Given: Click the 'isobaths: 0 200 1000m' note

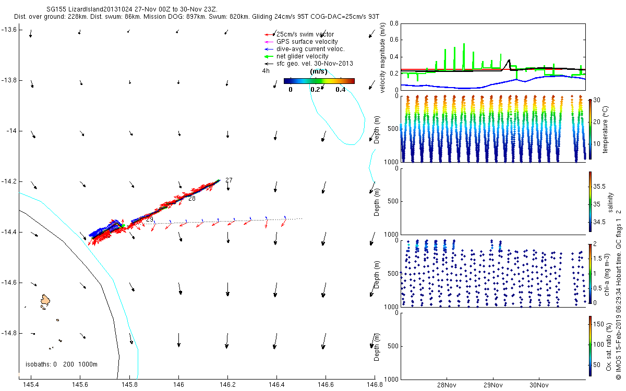Looking at the screenshot, I should point(62,364).
